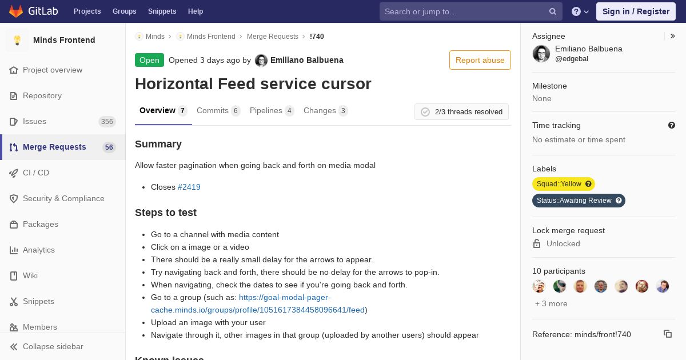Click the Minds Frontend lightbulb project avatar

coord(17,40)
